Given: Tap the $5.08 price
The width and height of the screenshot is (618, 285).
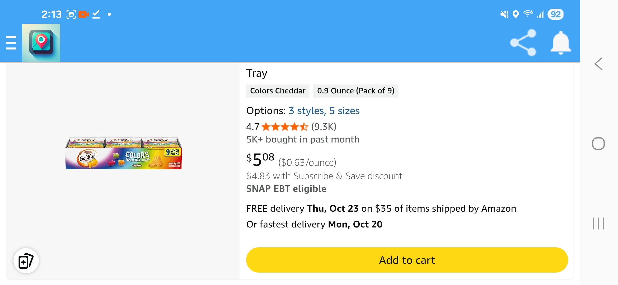Looking at the screenshot, I should (260, 159).
